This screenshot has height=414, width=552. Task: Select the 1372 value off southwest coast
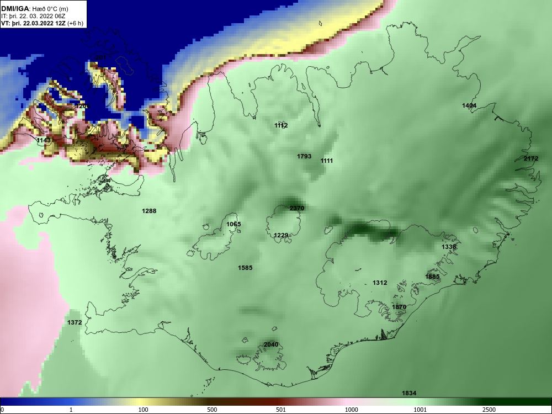(75, 322)
